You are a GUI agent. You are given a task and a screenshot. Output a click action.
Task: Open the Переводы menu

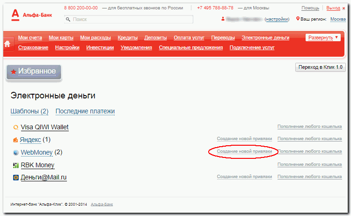pyautogui.click(x=223, y=37)
